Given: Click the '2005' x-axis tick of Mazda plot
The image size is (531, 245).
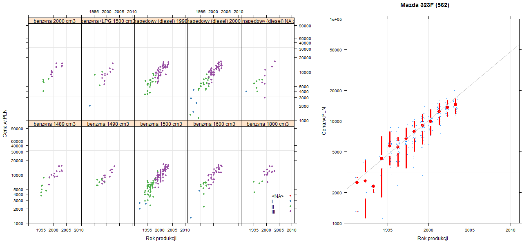Looking at the screenshot, I should point(469,231).
